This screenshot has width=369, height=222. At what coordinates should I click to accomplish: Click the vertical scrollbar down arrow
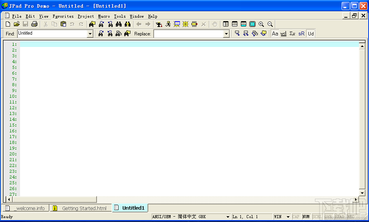click(x=362, y=193)
